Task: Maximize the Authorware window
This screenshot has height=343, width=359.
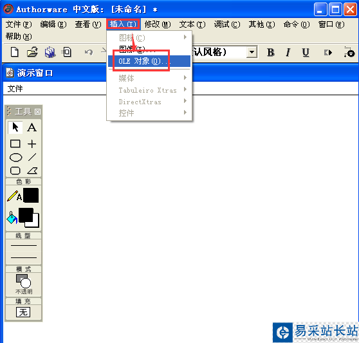Action: point(335,10)
